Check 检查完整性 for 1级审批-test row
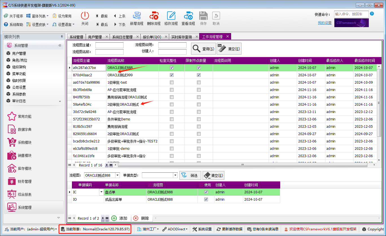This screenshot has height=236, width=386. coord(172,83)
